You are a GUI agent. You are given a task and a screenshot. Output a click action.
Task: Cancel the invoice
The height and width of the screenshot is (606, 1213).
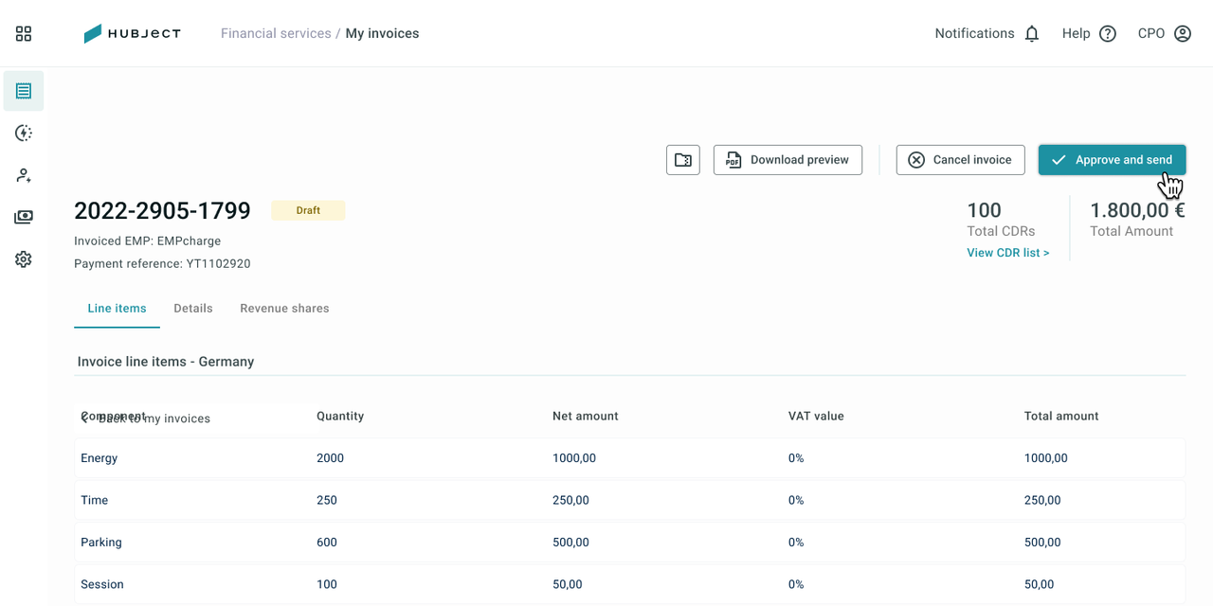coord(960,160)
